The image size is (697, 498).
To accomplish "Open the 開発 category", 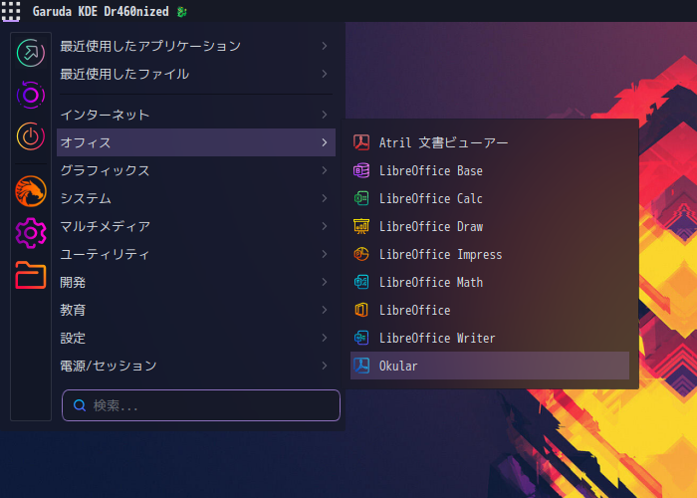I will [x=196, y=282].
